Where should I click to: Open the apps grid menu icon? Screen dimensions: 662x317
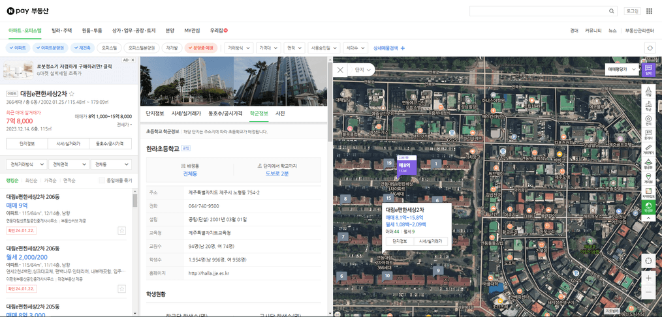click(649, 11)
